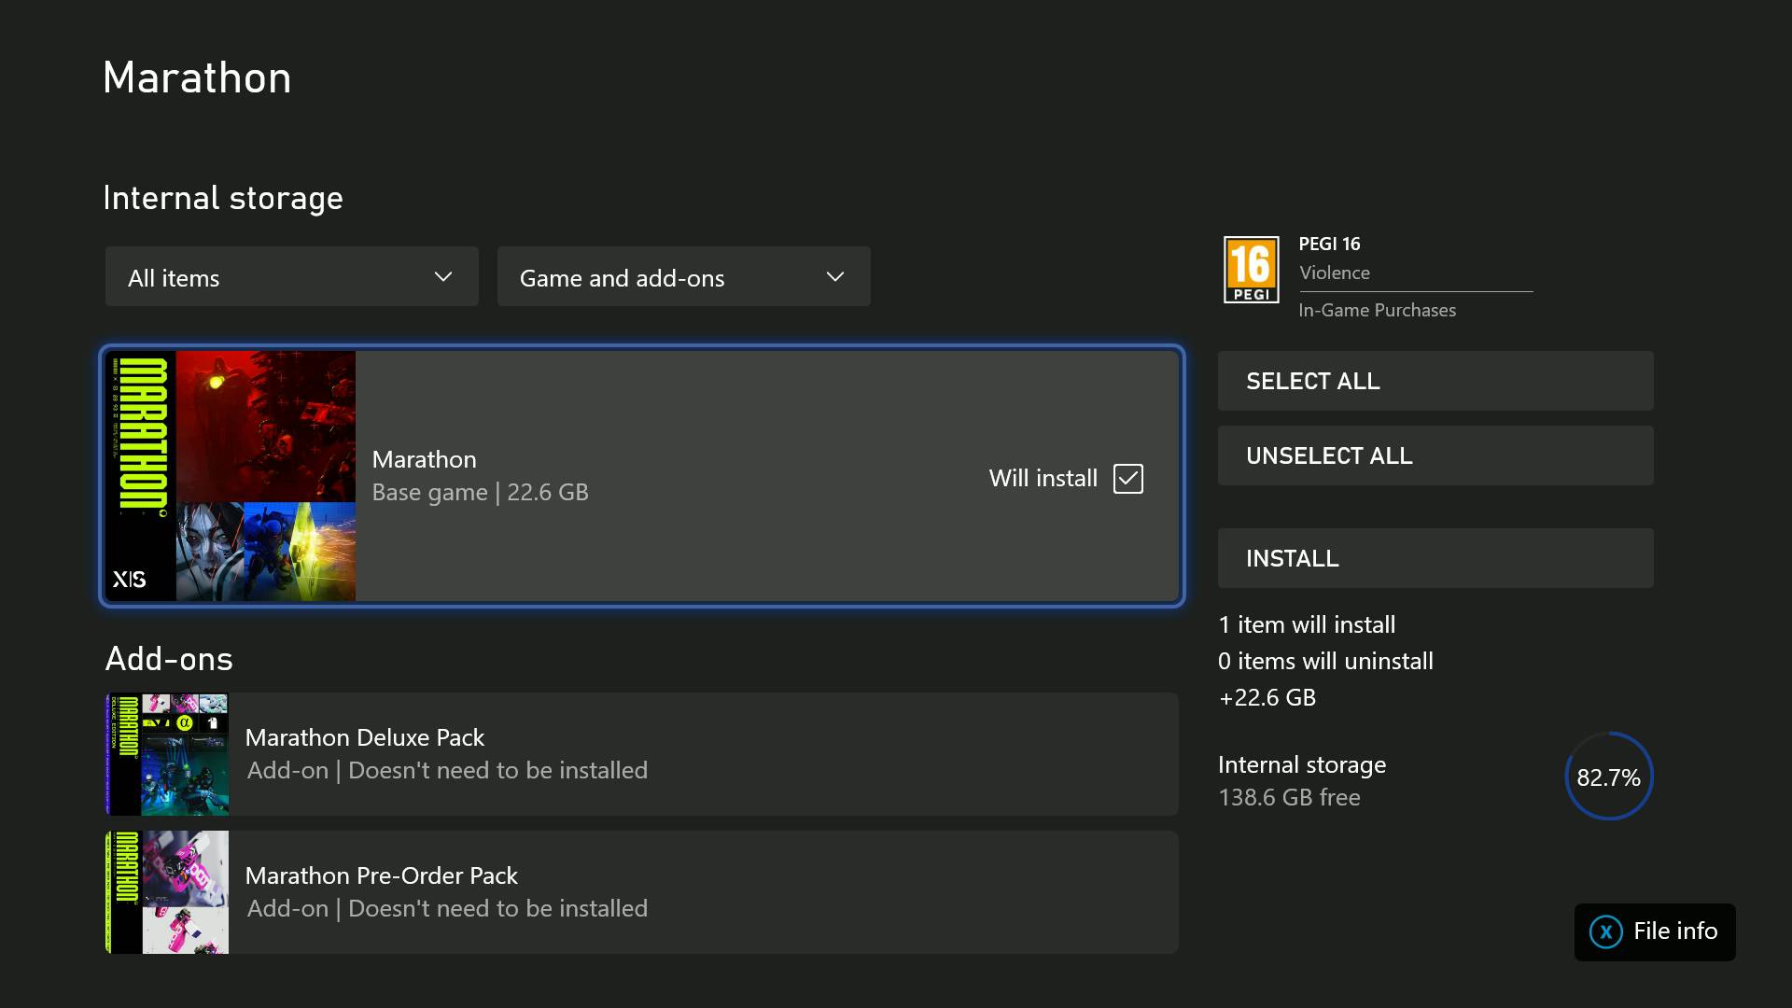The height and width of the screenshot is (1008, 1792).
Task: Open the All items filter dropdown
Action: tap(290, 276)
